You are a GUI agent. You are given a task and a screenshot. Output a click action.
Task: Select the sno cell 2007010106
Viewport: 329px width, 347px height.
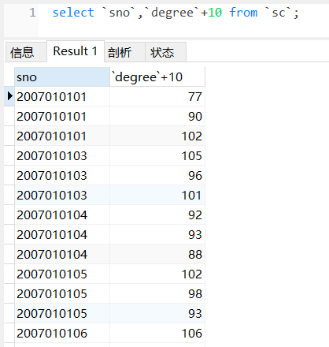[62, 333]
